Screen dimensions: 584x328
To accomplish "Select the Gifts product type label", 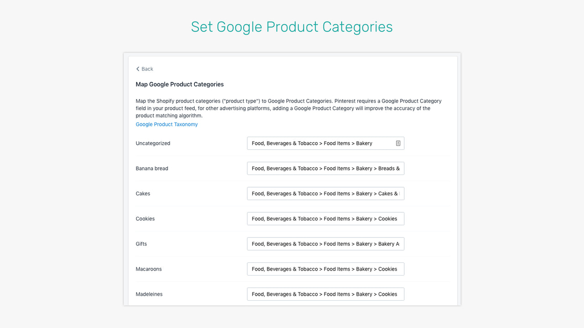I will [x=141, y=244].
